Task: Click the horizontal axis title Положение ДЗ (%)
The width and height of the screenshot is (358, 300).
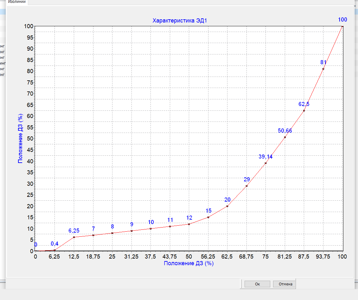Action: [x=189, y=263]
